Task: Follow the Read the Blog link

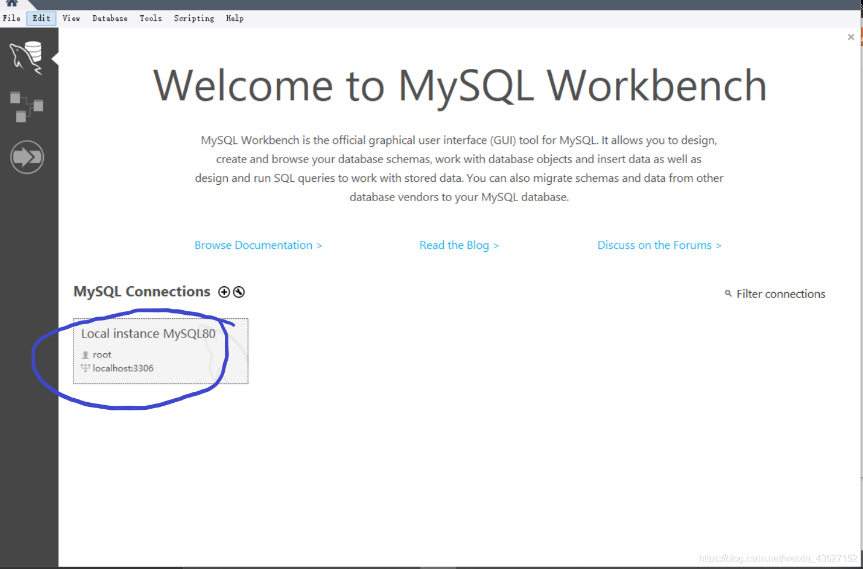Action: click(x=459, y=245)
